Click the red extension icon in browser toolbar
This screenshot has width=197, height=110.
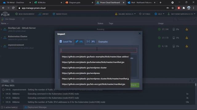(179, 8)
